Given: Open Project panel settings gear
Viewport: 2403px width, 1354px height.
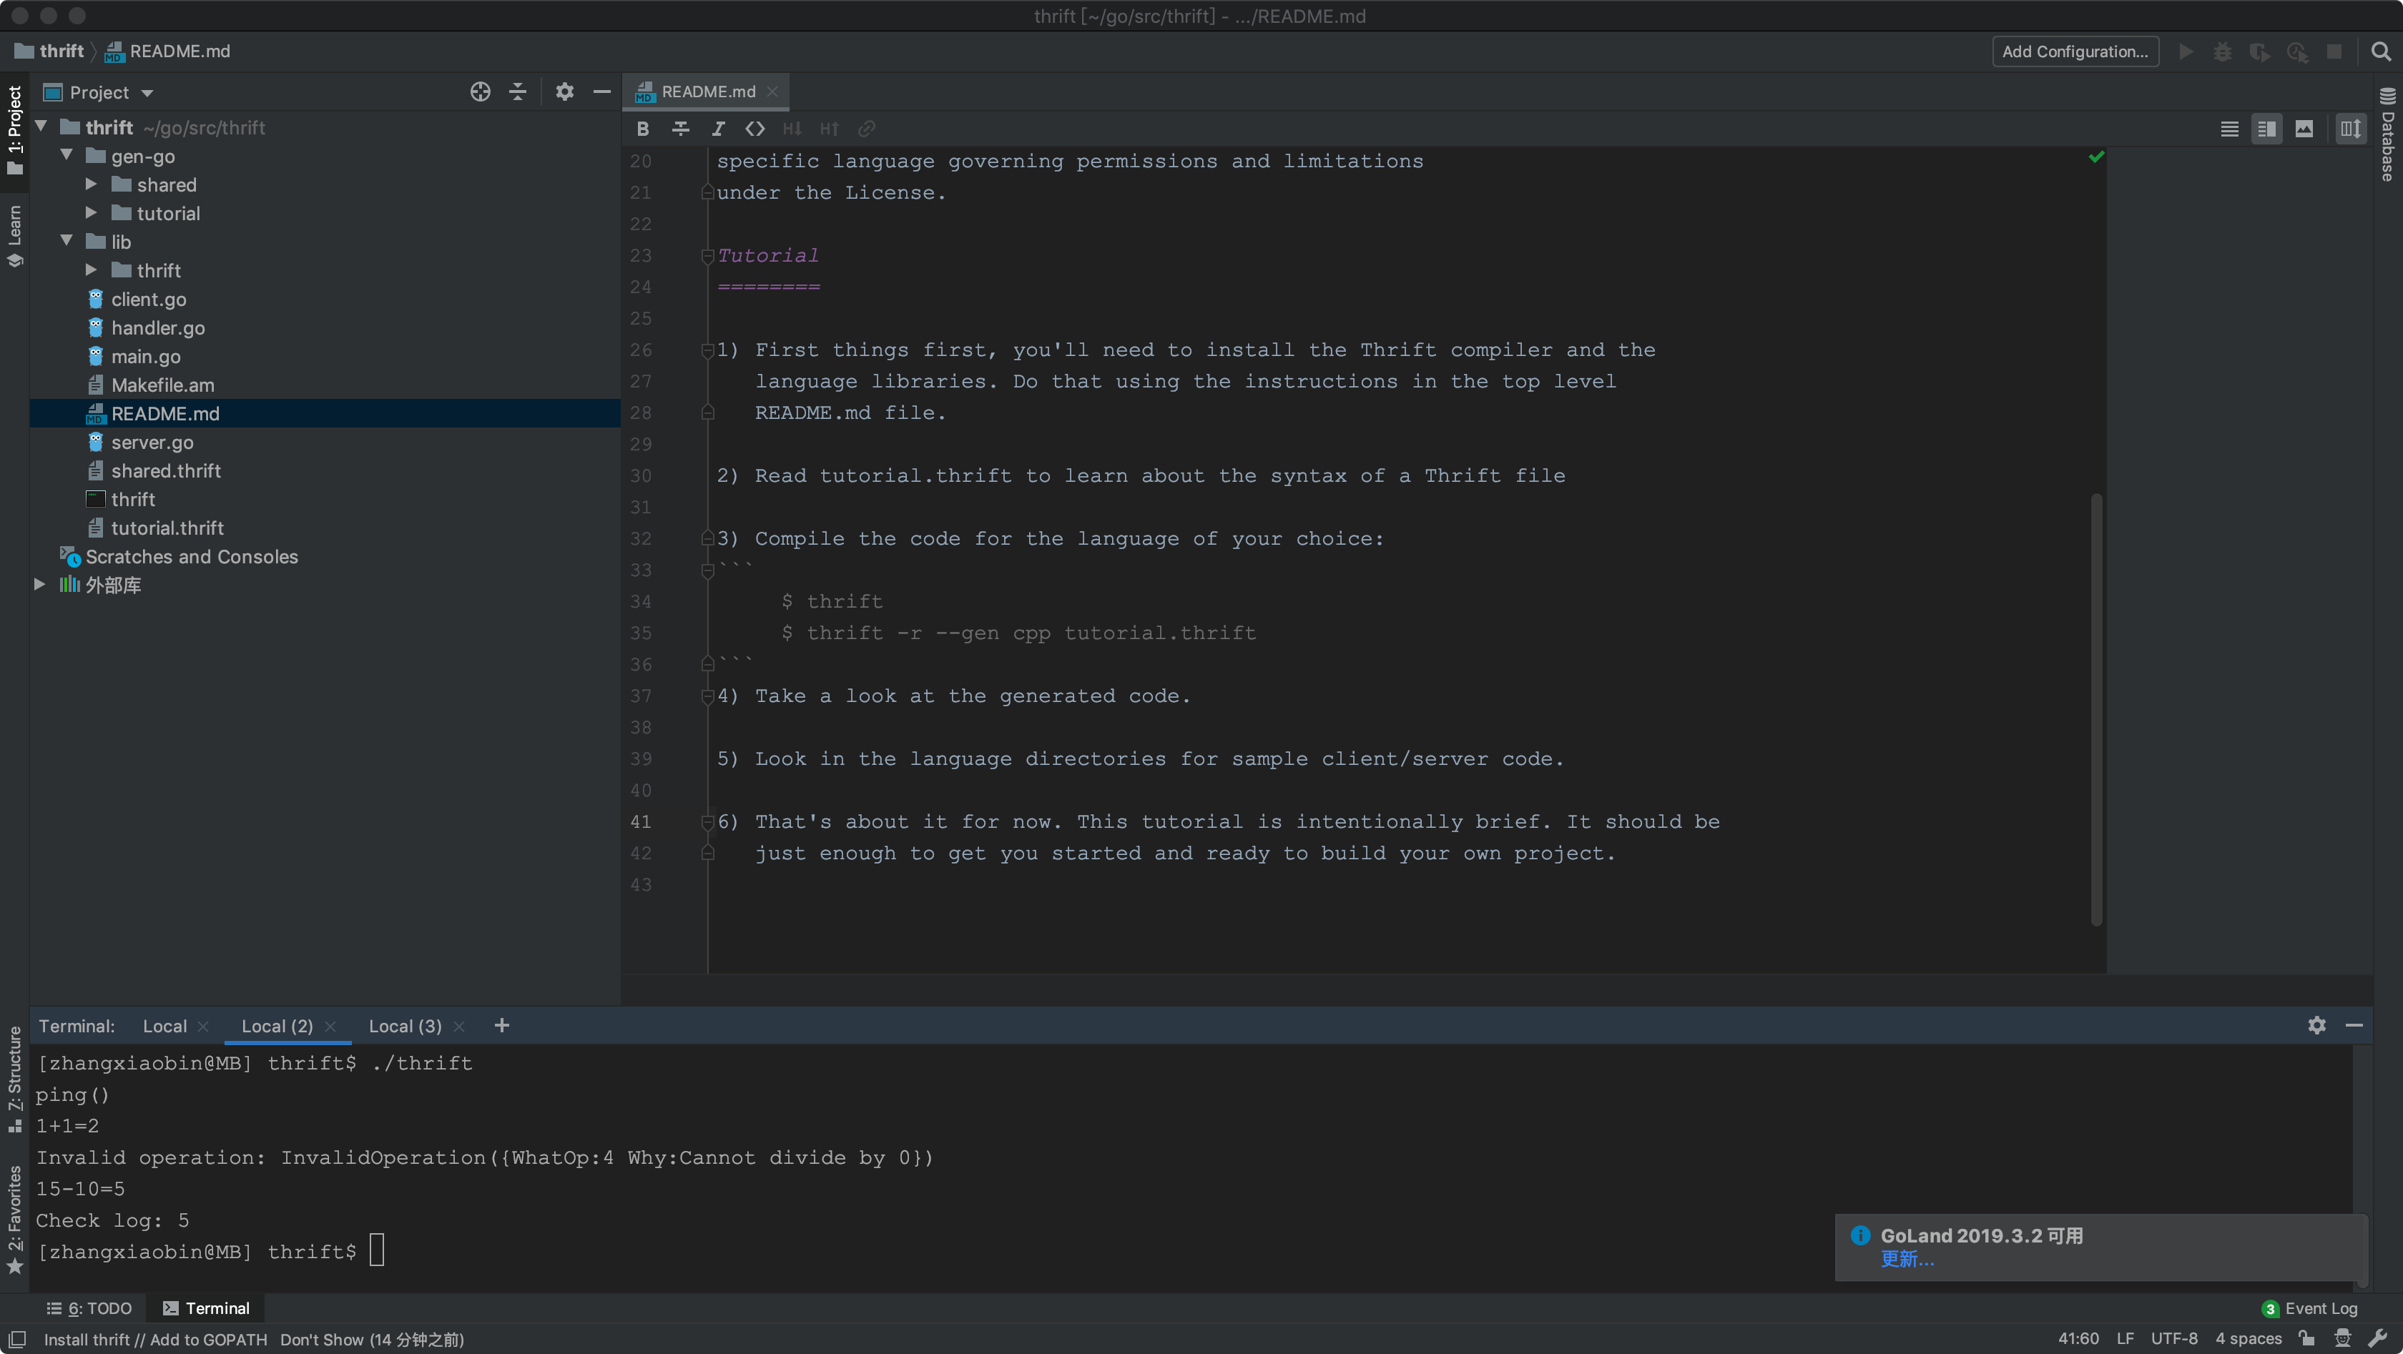Looking at the screenshot, I should click(x=564, y=92).
